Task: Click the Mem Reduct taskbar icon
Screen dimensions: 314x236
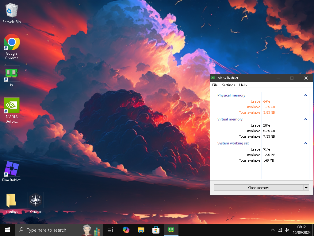Action: [x=171, y=230]
